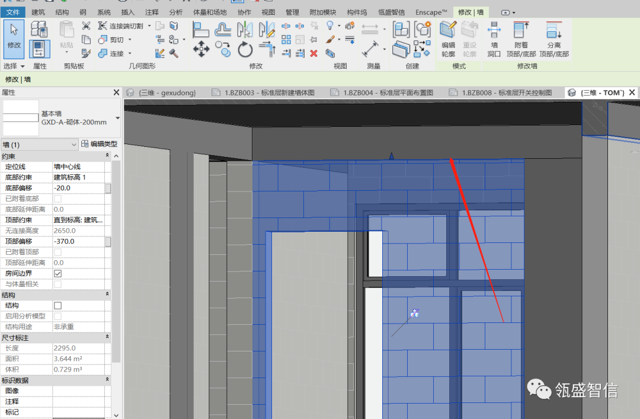Screen dimensions: 640x419
Task: Open the Properties palette icon
Action: point(40,49)
